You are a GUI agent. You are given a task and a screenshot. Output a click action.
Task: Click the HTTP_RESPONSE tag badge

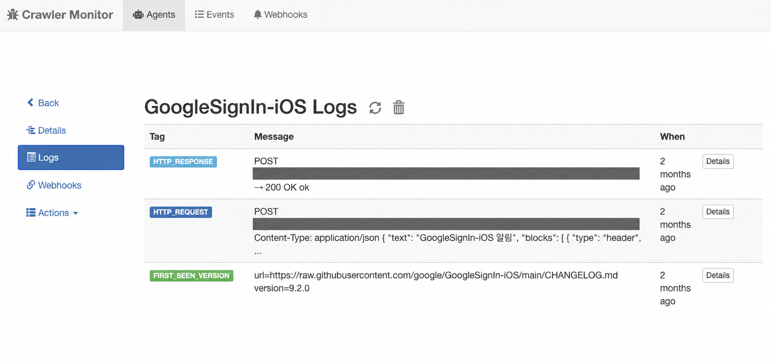[x=183, y=162]
